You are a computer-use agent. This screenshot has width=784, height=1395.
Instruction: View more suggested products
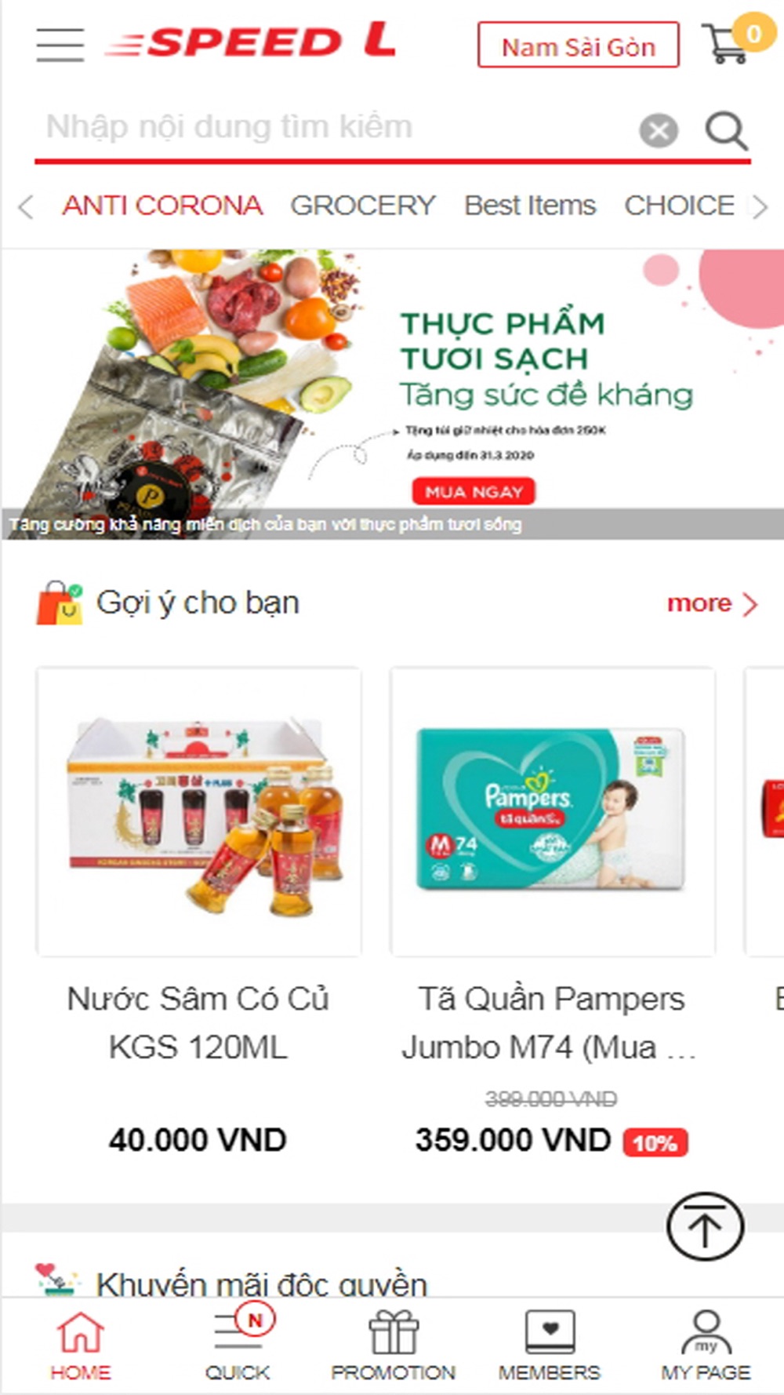click(712, 603)
